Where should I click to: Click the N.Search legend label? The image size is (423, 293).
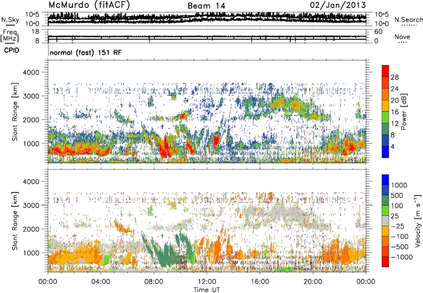coord(408,20)
